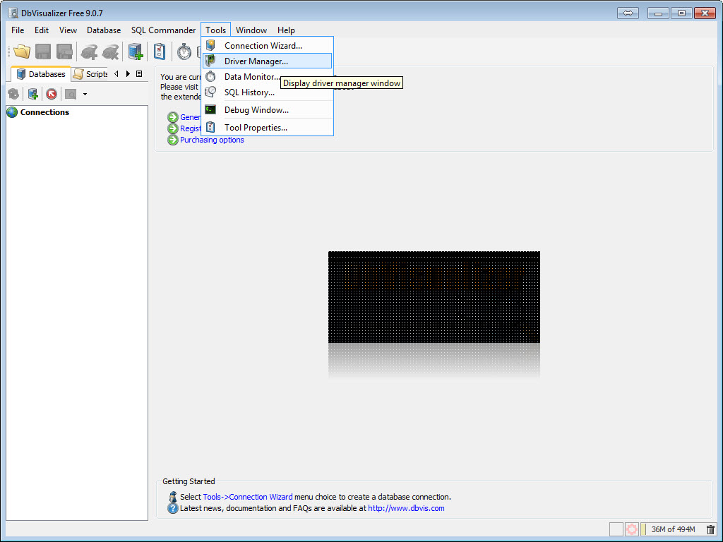723x542 pixels.
Task: Open the View menu
Action: (x=68, y=30)
